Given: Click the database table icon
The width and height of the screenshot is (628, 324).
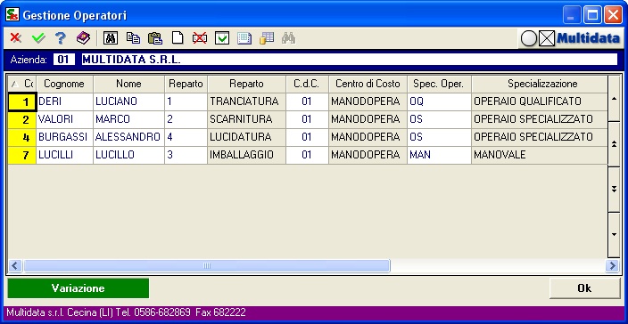Looking at the screenshot, I should pos(267,38).
